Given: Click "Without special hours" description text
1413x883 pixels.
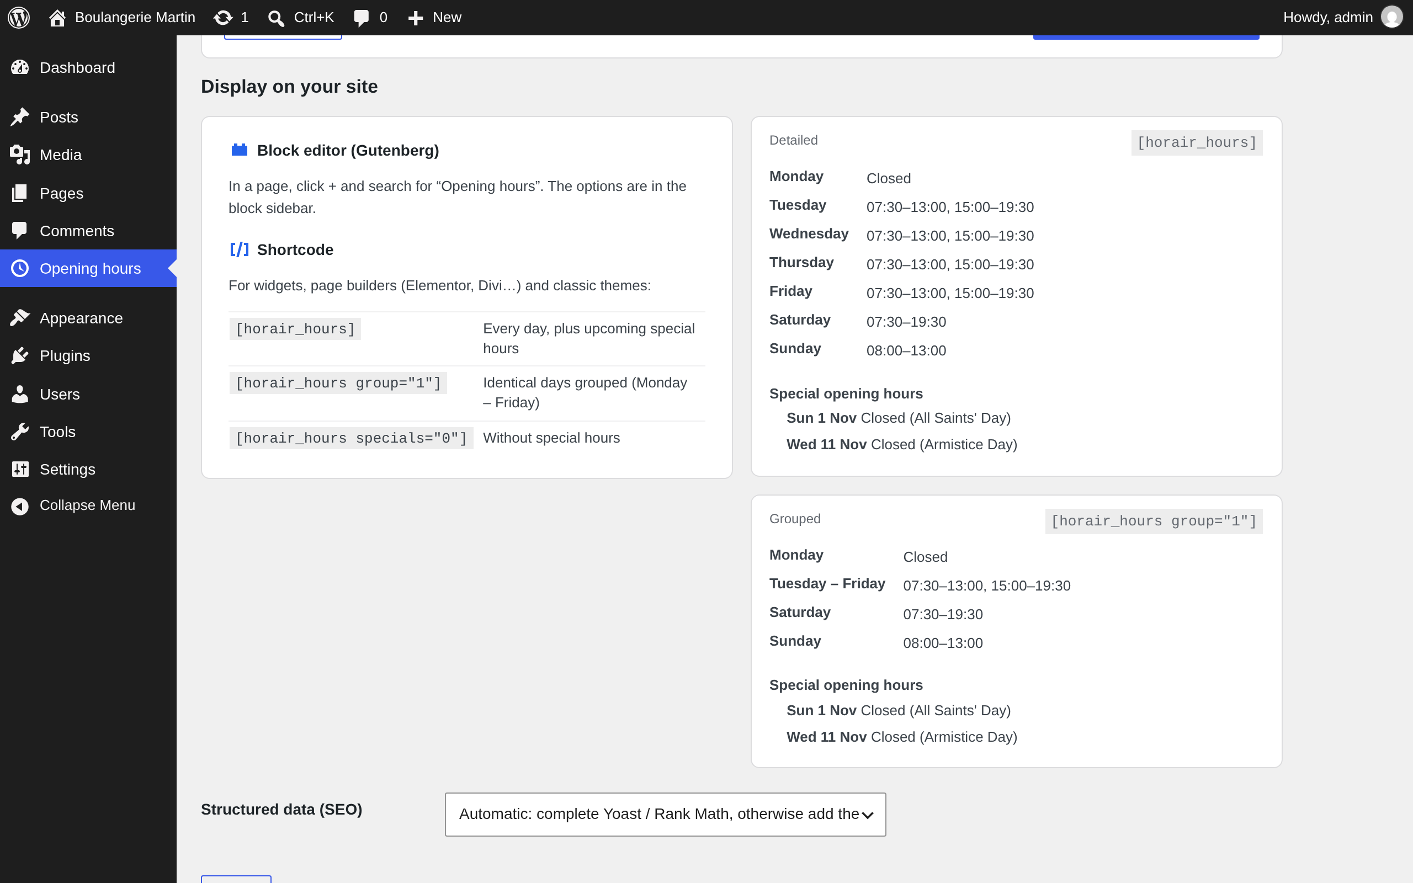Looking at the screenshot, I should pos(551,438).
